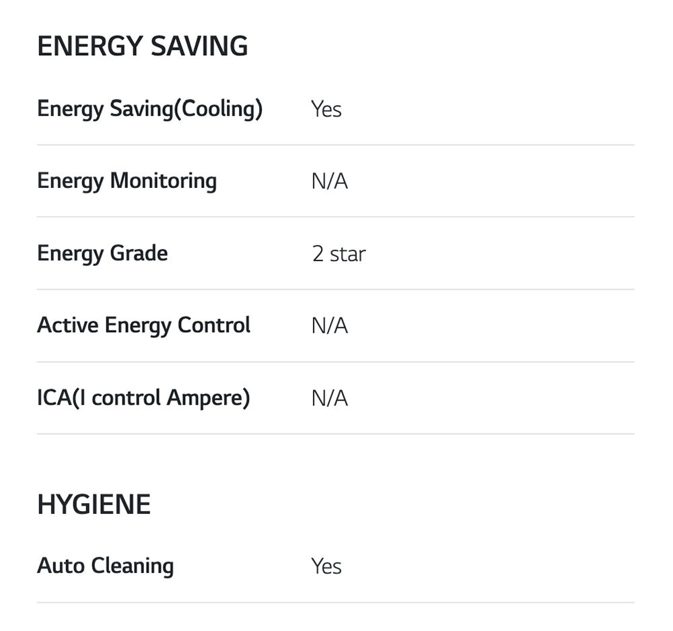Click the 2 star energy grade value
Image resolution: width=673 pixels, height=631 pixels.
click(339, 254)
